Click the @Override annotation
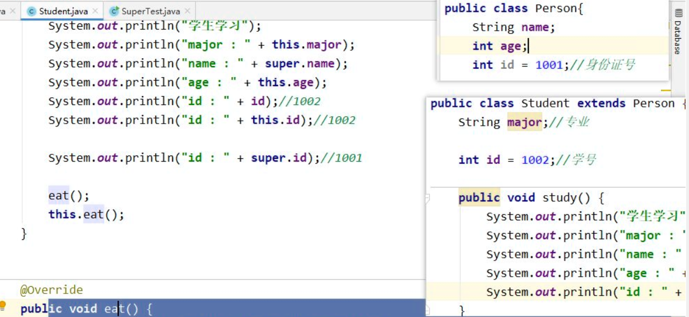 pos(51,290)
